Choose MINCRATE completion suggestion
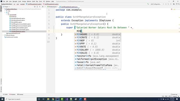The width and height of the screenshot is (180, 101). point(98,38)
